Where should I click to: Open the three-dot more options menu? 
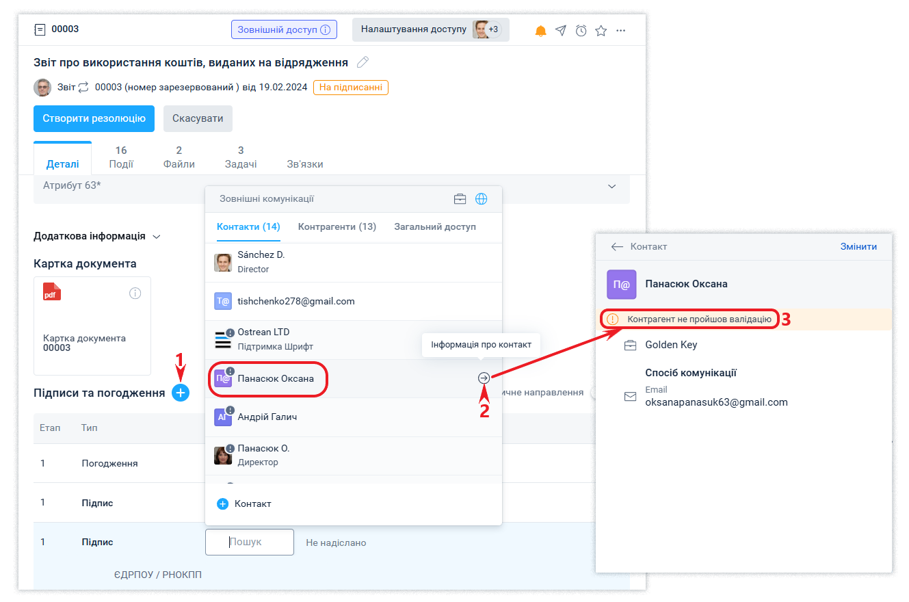point(620,31)
